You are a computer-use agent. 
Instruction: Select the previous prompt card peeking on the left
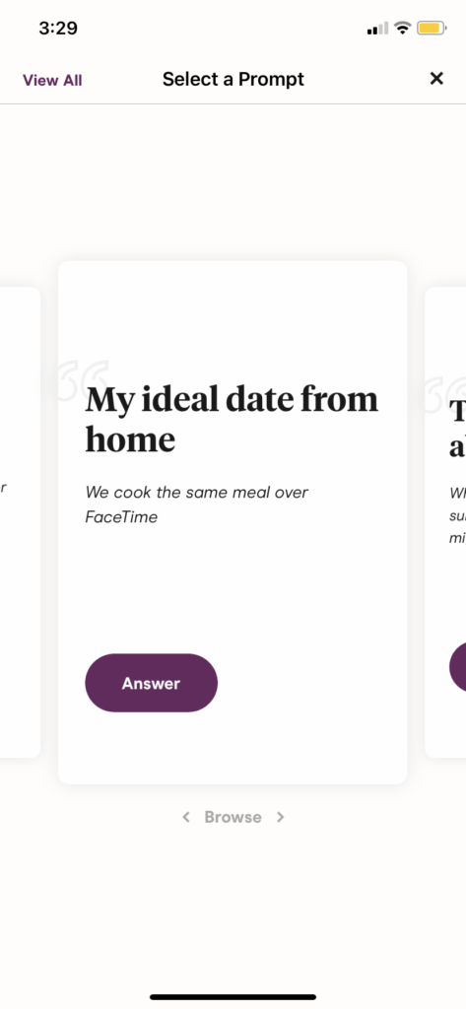click(20, 522)
